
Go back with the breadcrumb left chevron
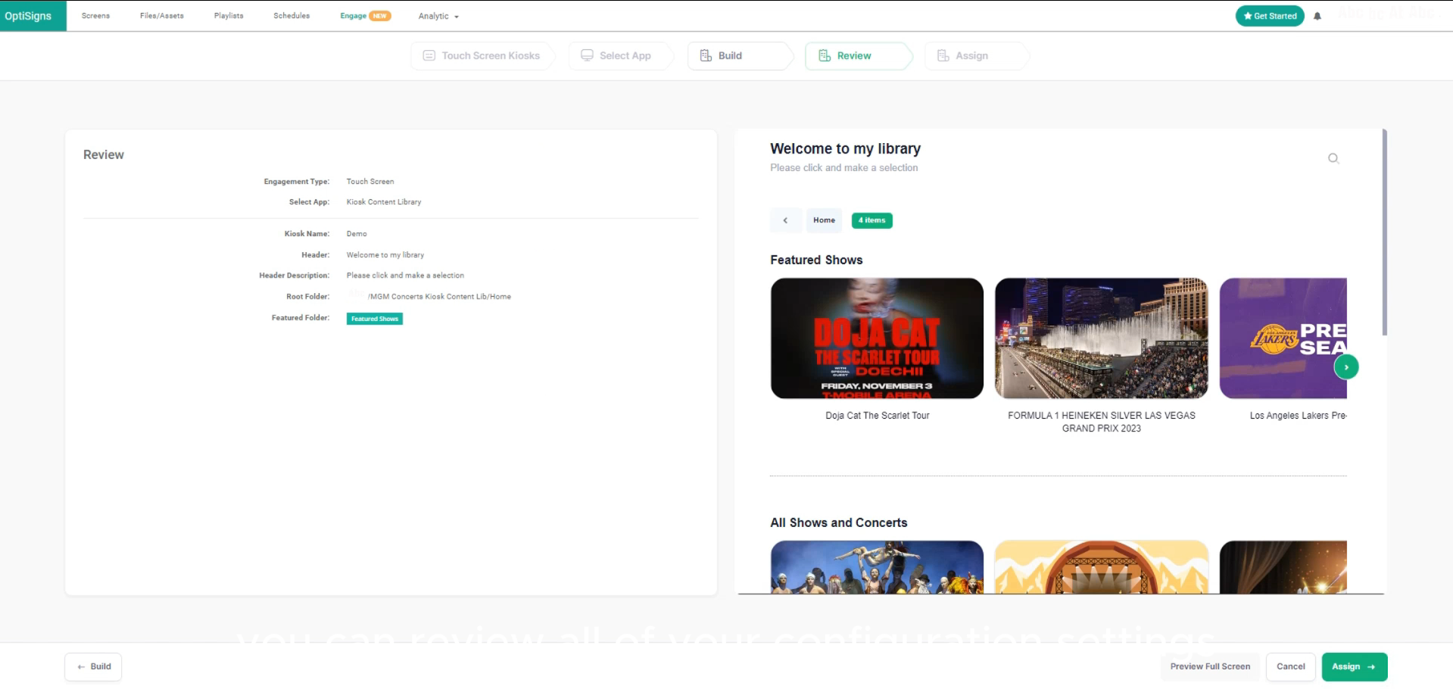(785, 220)
